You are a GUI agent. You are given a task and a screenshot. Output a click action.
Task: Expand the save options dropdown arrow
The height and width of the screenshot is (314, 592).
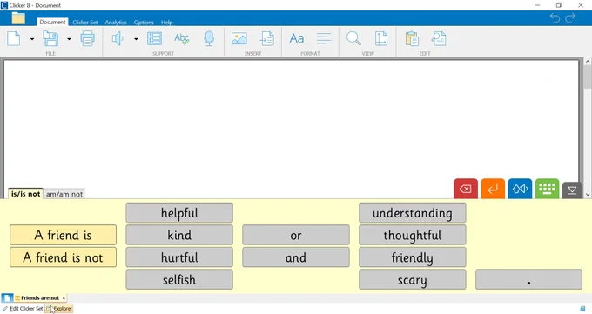tap(69, 39)
